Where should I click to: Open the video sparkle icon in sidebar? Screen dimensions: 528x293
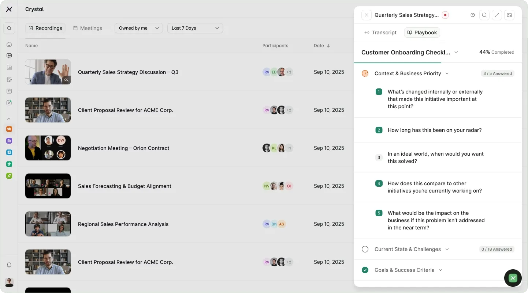click(x=9, y=103)
